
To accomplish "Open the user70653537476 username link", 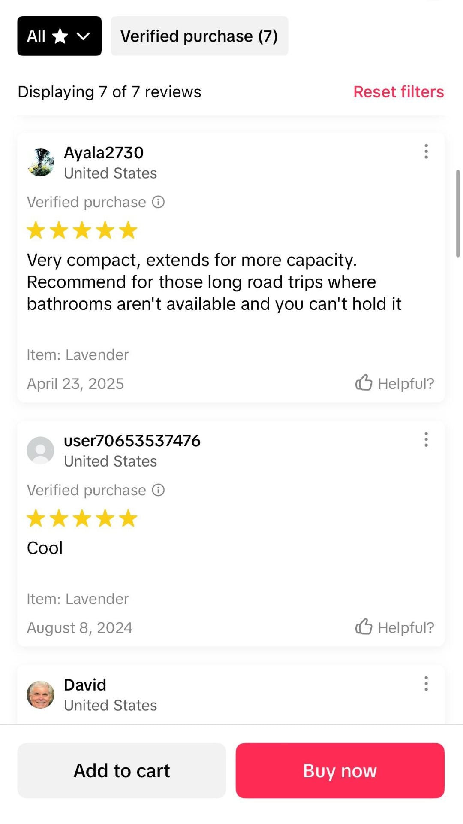I will [132, 441].
